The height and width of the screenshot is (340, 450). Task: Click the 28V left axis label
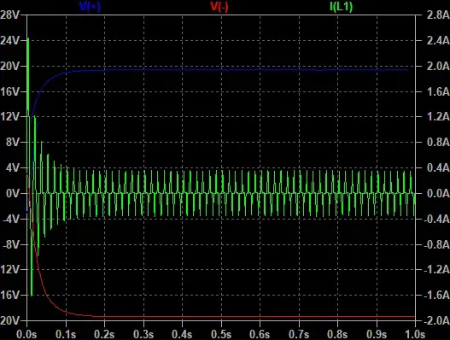pyautogui.click(x=9, y=15)
